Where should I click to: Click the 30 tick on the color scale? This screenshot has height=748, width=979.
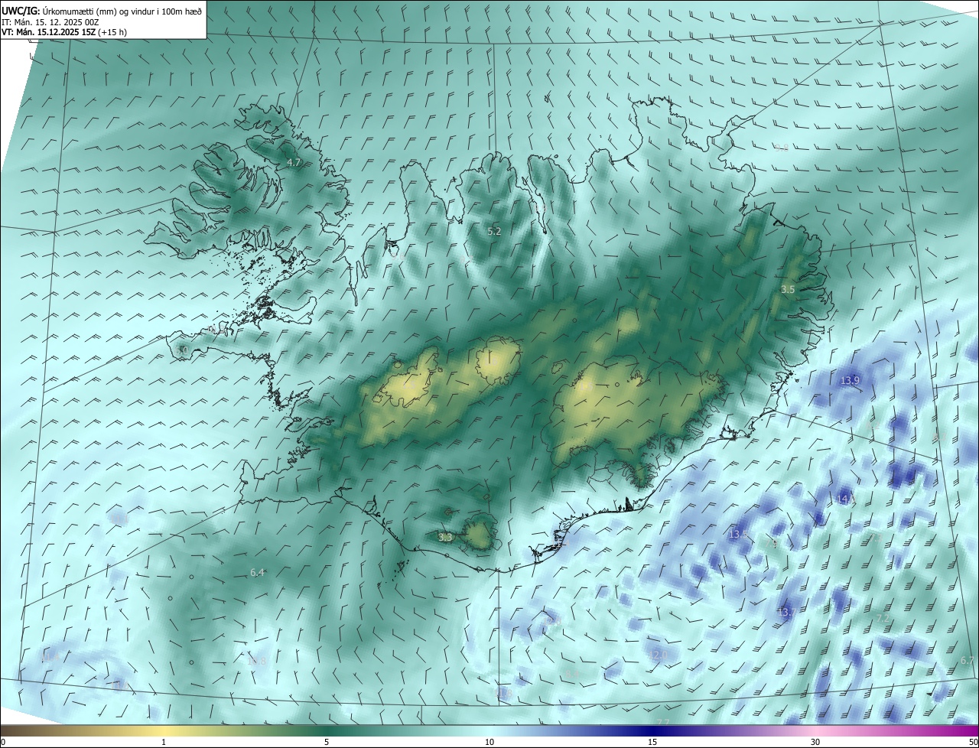(x=815, y=743)
